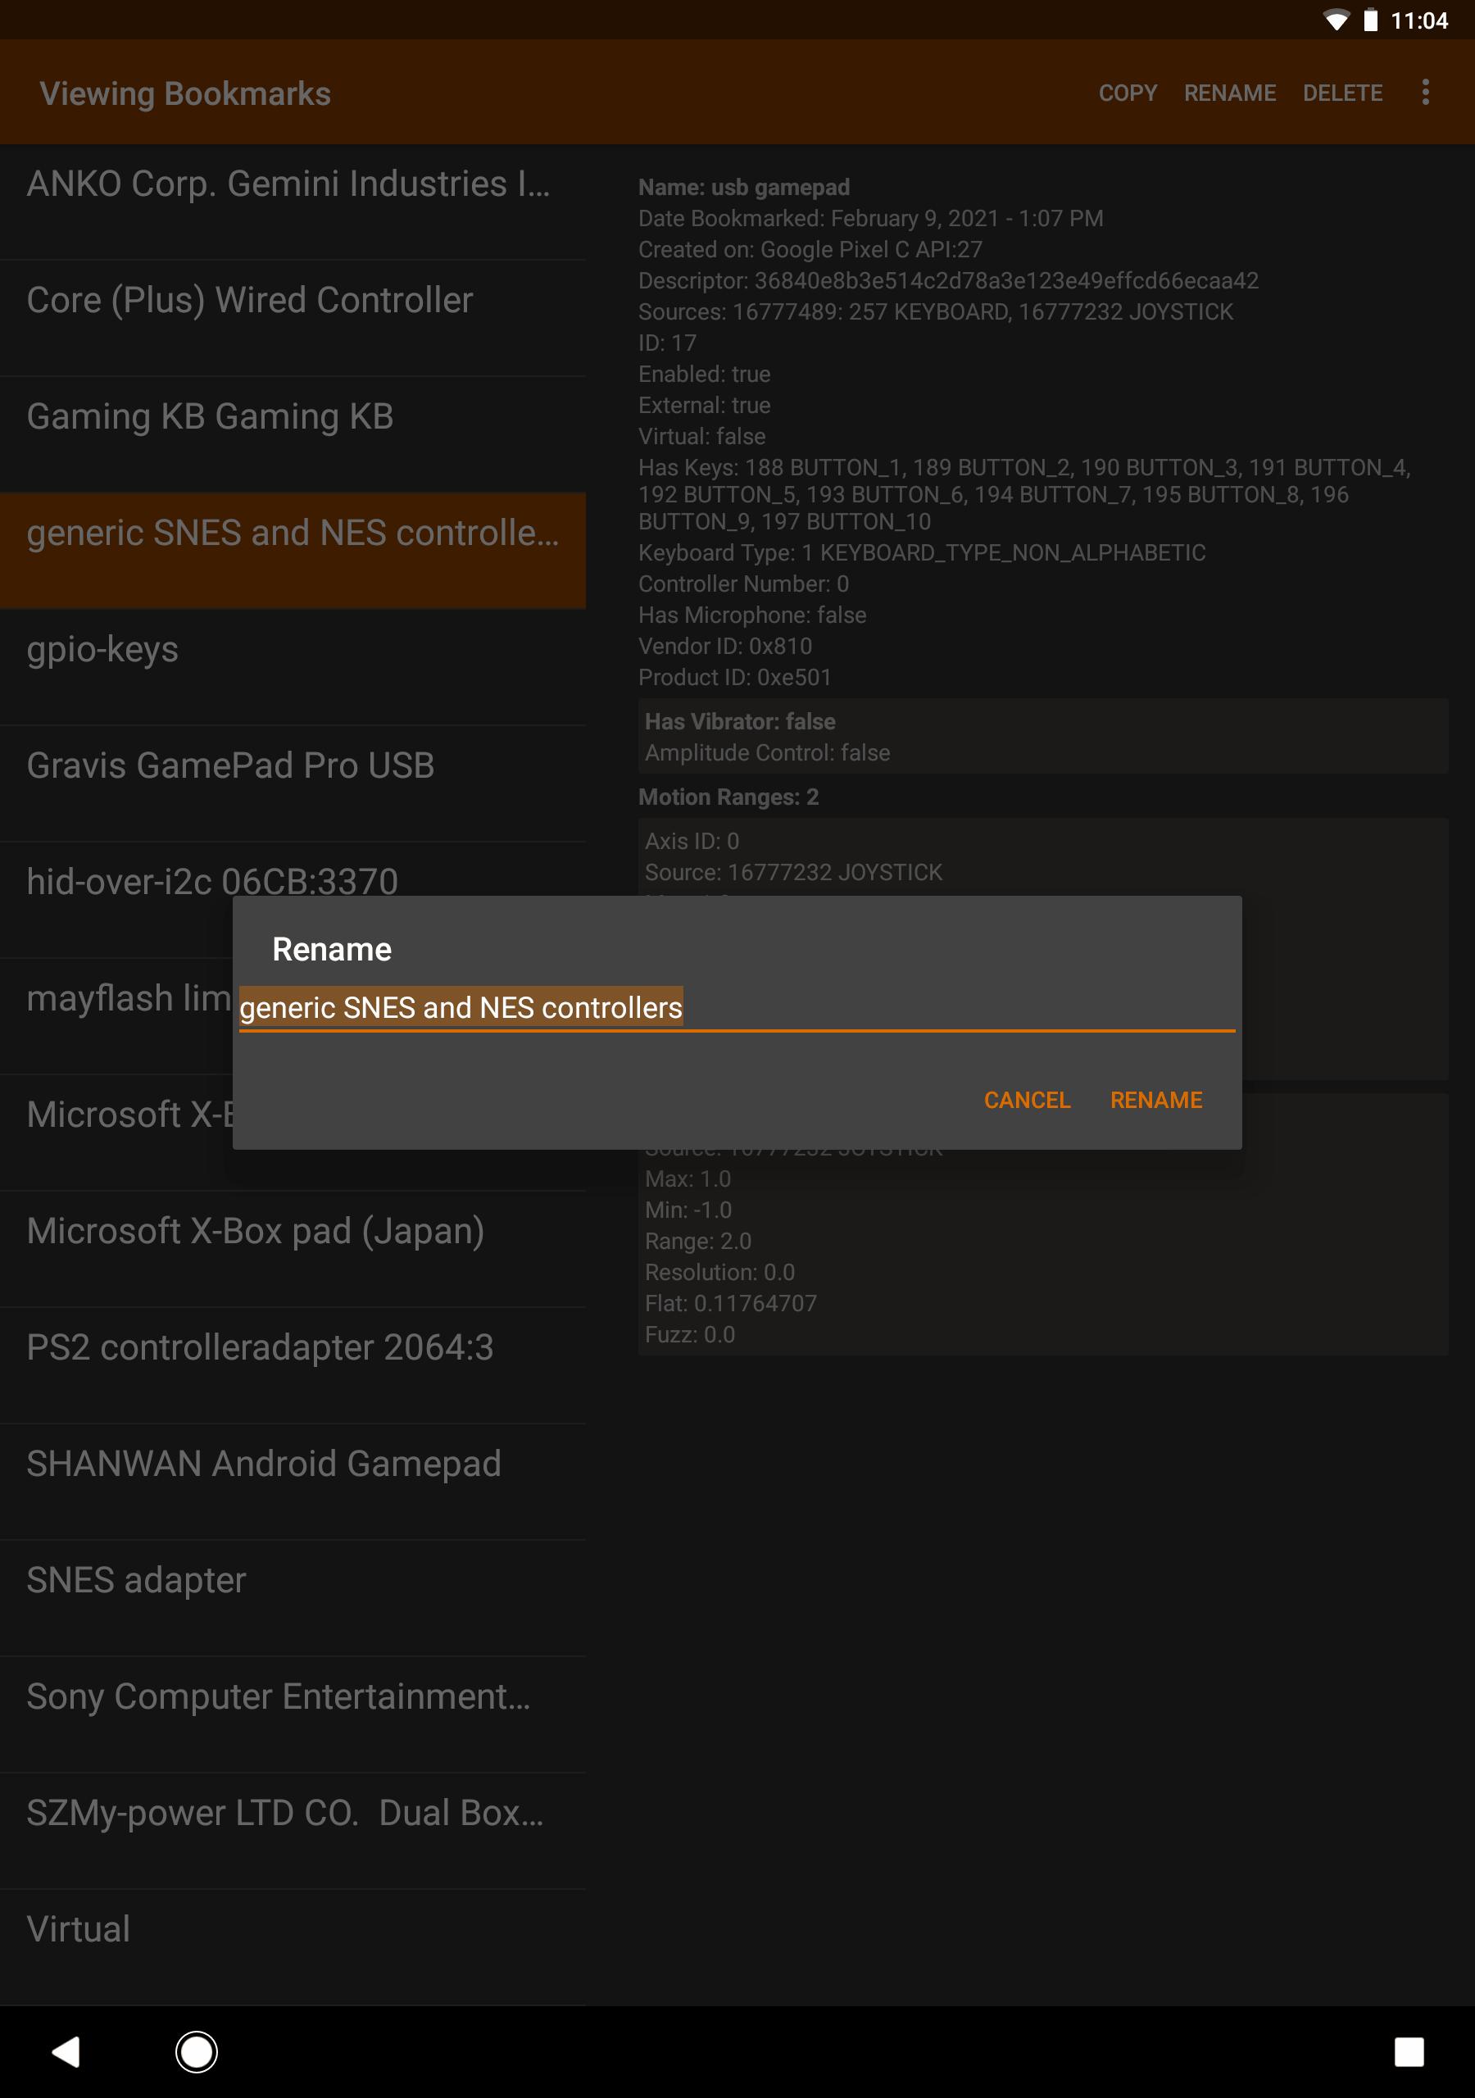Select Gaming KB Gaming KB bookmark
The image size is (1475, 2098).
point(293,434)
